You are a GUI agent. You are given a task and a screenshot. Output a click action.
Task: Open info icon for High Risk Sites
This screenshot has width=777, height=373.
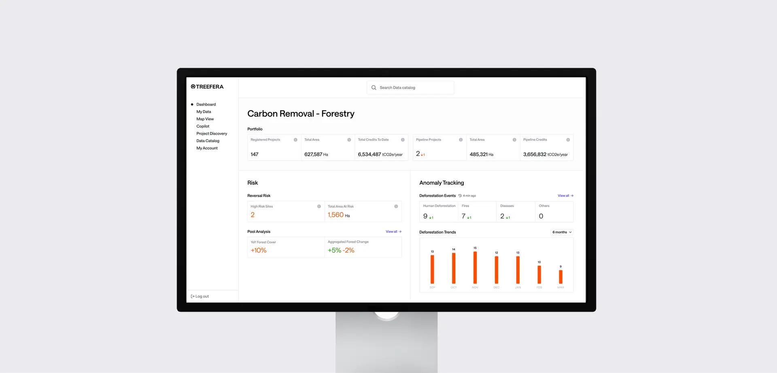click(x=319, y=206)
